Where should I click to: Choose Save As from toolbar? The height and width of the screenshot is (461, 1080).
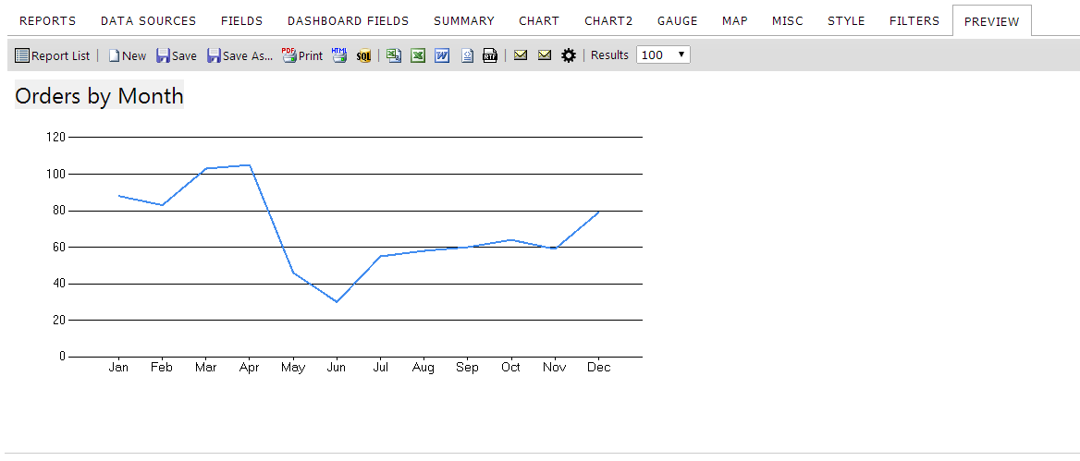(x=240, y=55)
